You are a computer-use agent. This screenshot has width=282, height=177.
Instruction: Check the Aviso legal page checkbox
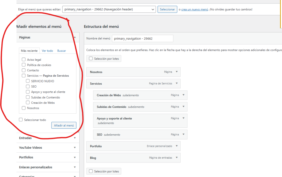(24, 60)
